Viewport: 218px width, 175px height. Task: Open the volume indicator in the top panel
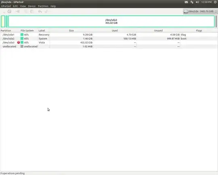[197, 2]
